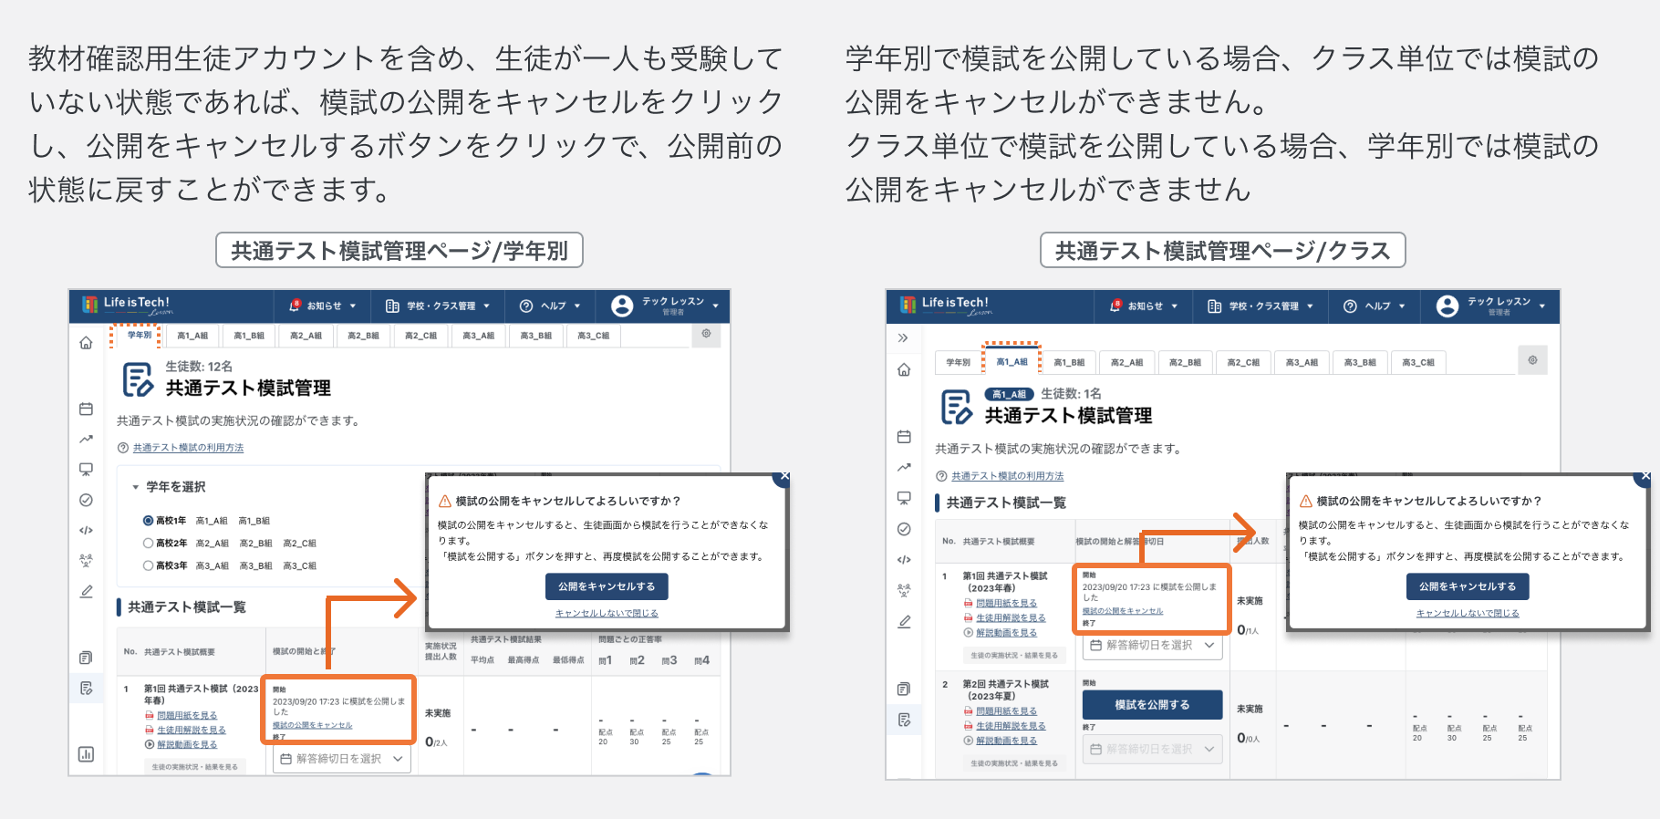Image resolution: width=1660 pixels, height=819 pixels.
Task: Click the pencil icon in left screenshot sidebar
Action: point(86,591)
